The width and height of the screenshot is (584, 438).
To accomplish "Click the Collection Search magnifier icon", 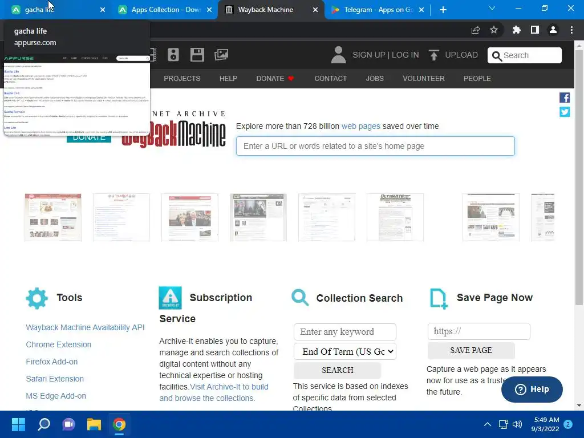I will coord(300,298).
